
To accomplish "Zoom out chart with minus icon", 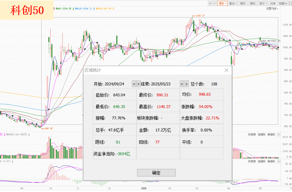I will (x=215, y=3).
